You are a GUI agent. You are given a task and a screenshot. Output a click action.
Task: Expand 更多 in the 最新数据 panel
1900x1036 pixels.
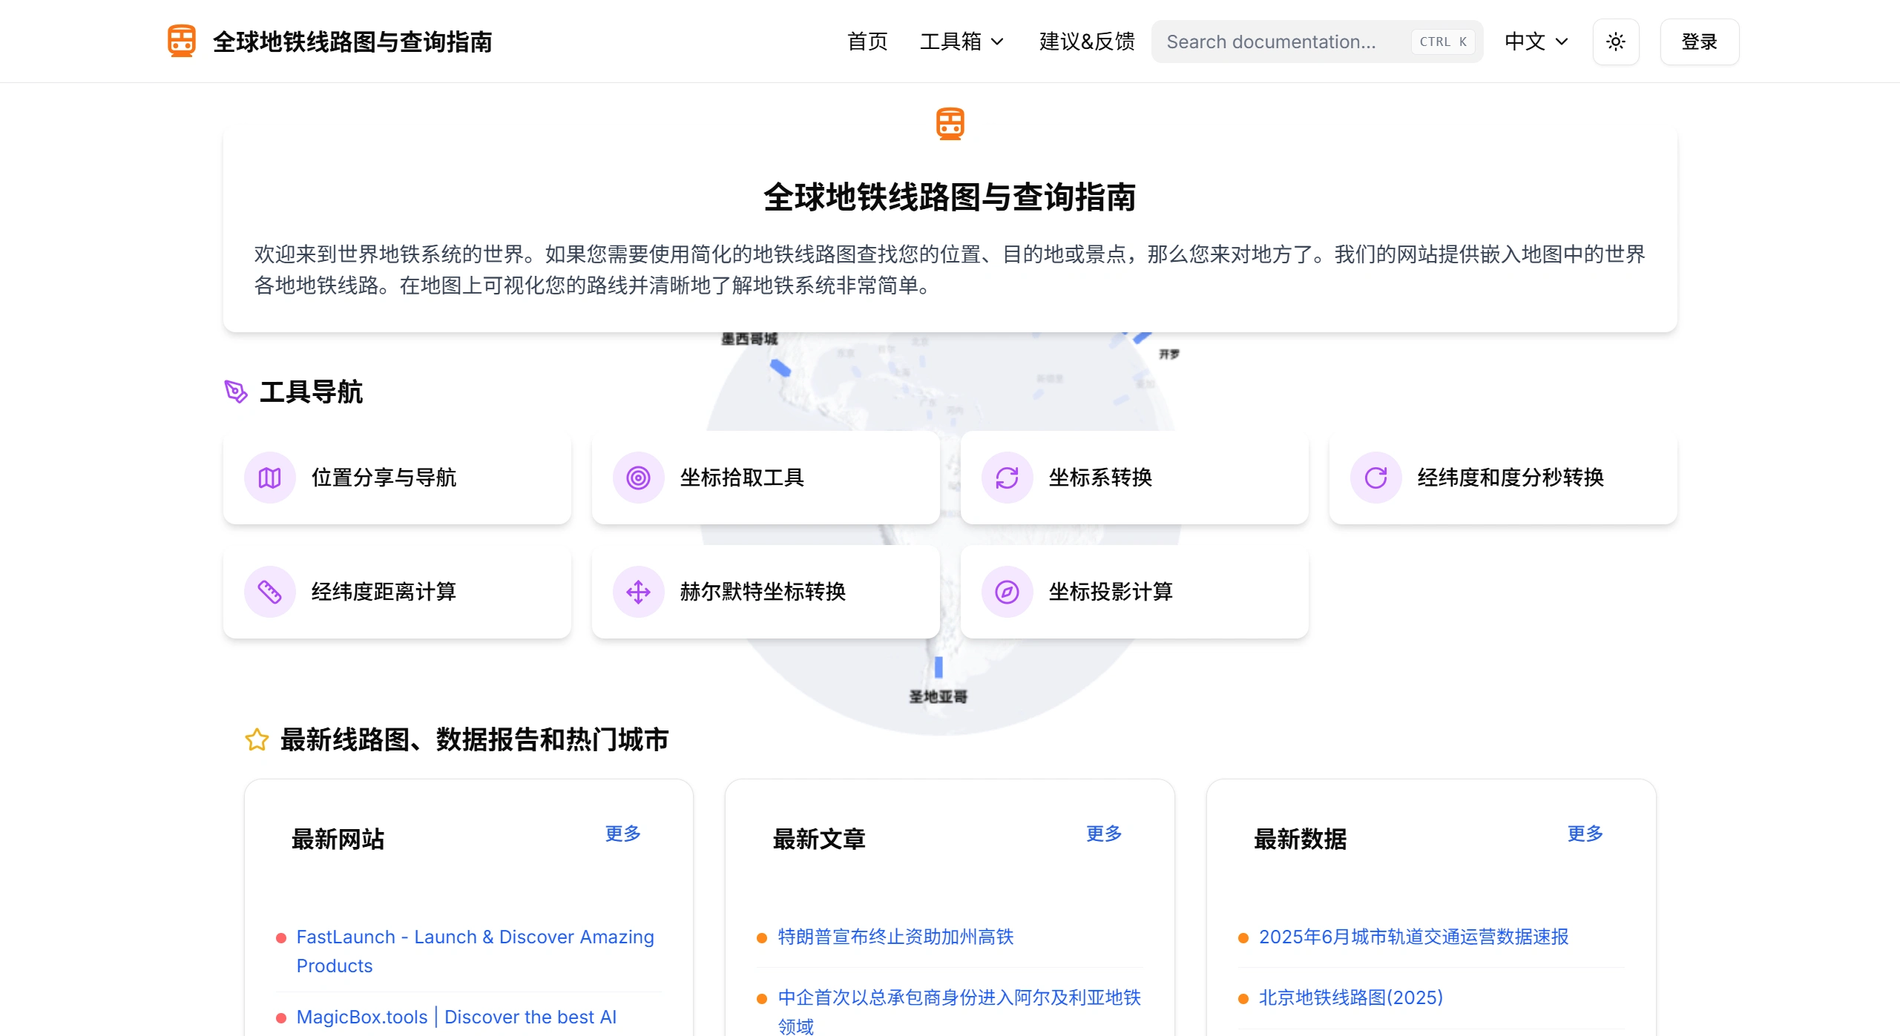pos(1584,834)
